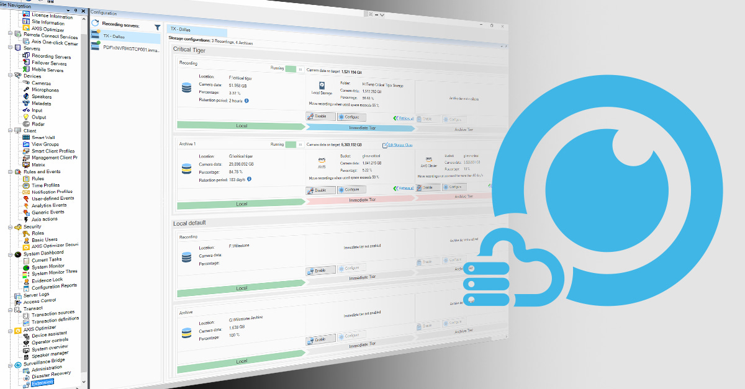Open Transaction sources in tree
Image resolution: width=745 pixels, height=389 pixels.
click(53, 313)
